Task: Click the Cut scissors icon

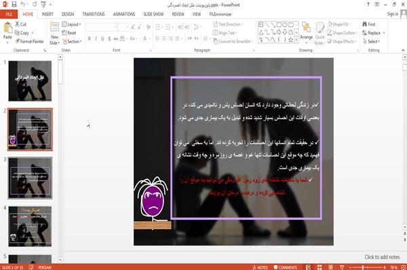Action: 18,24
